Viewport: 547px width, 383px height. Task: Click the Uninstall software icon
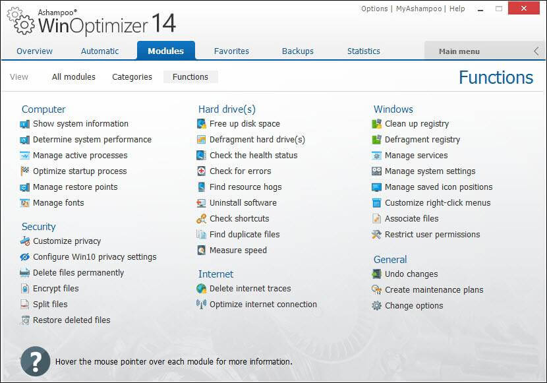point(201,203)
